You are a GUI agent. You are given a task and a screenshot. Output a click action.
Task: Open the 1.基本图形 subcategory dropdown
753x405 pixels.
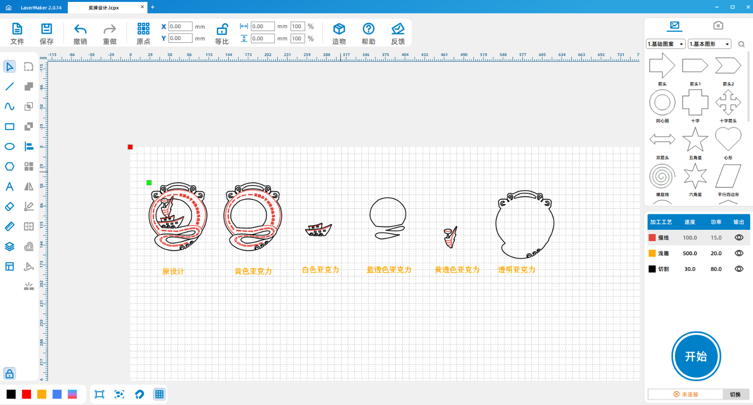click(709, 44)
